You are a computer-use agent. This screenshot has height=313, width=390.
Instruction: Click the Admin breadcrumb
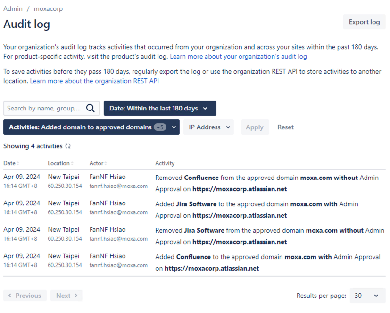pyautogui.click(x=13, y=9)
